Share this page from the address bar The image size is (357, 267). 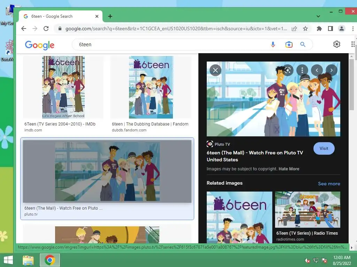[x=294, y=29]
